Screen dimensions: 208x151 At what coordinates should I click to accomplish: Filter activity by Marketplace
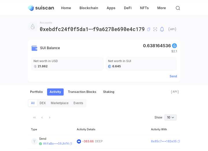(60, 103)
